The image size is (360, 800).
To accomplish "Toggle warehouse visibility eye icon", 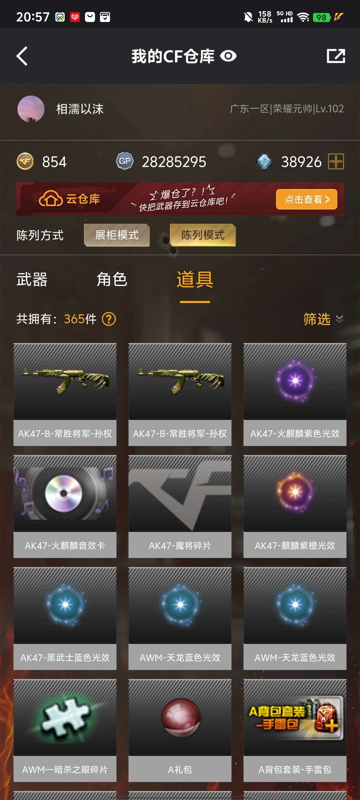I will coord(228,56).
